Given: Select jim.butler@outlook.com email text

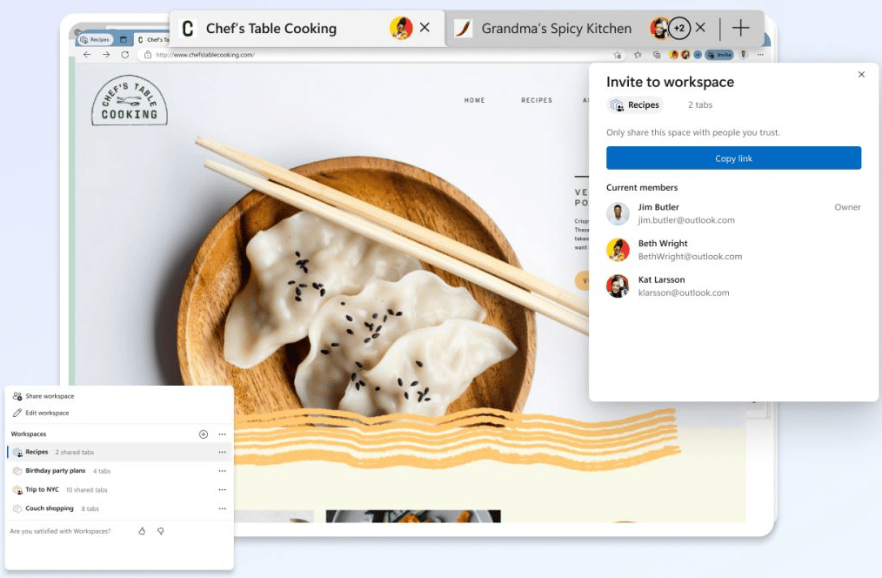Looking at the screenshot, I should click(x=686, y=220).
